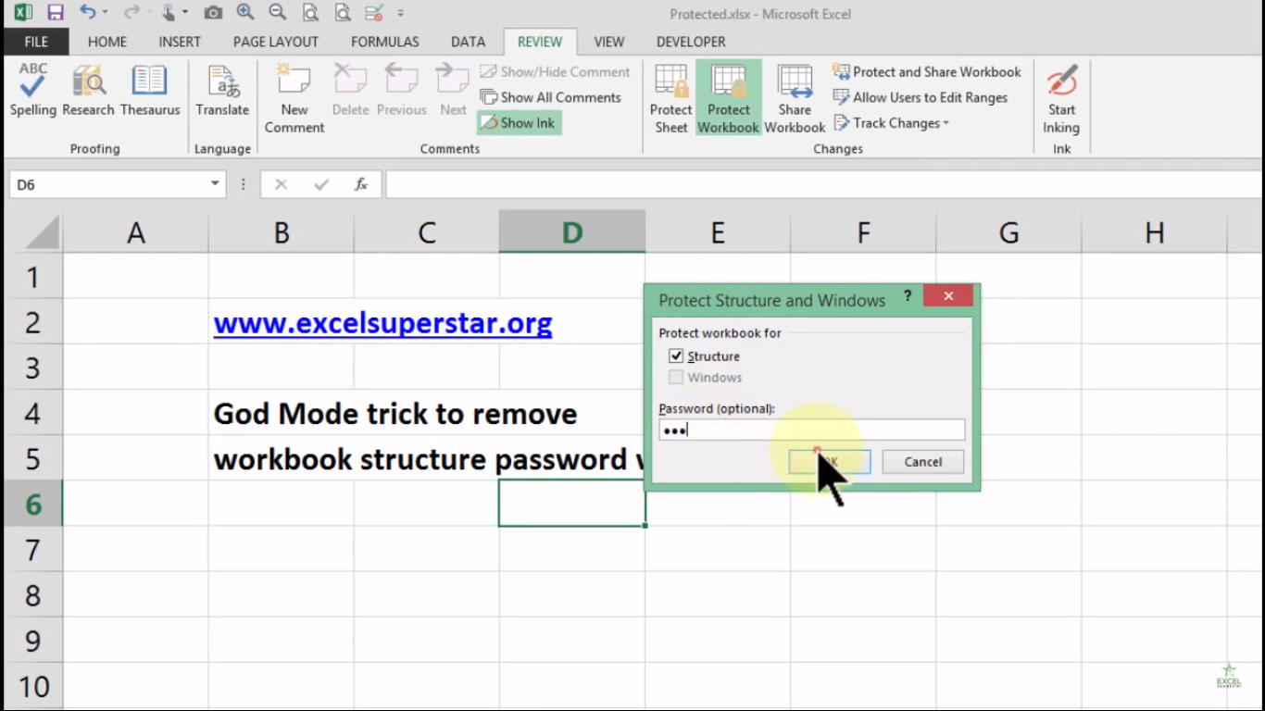Viewport: 1265px width, 711px height.
Task: Click the Zoom Out magnifier icon
Action: tap(277, 13)
